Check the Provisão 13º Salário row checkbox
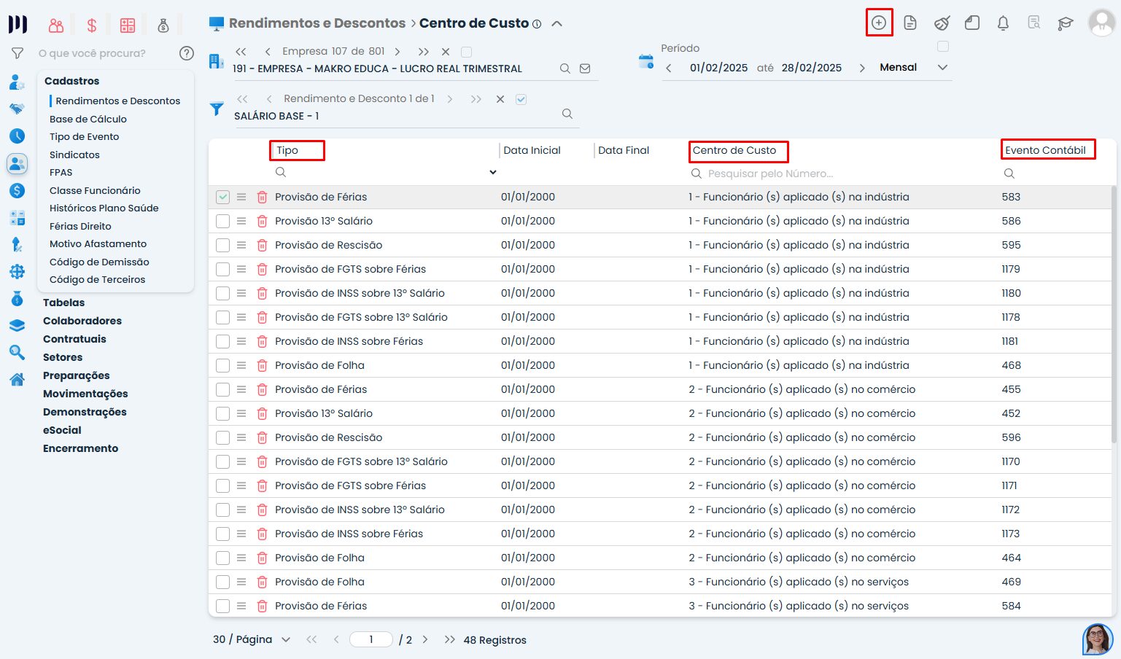This screenshot has height=659, width=1121. pos(223,221)
